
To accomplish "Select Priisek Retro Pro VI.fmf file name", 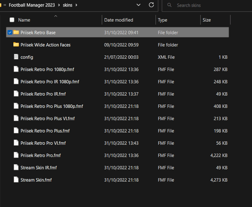I will 43,143.
